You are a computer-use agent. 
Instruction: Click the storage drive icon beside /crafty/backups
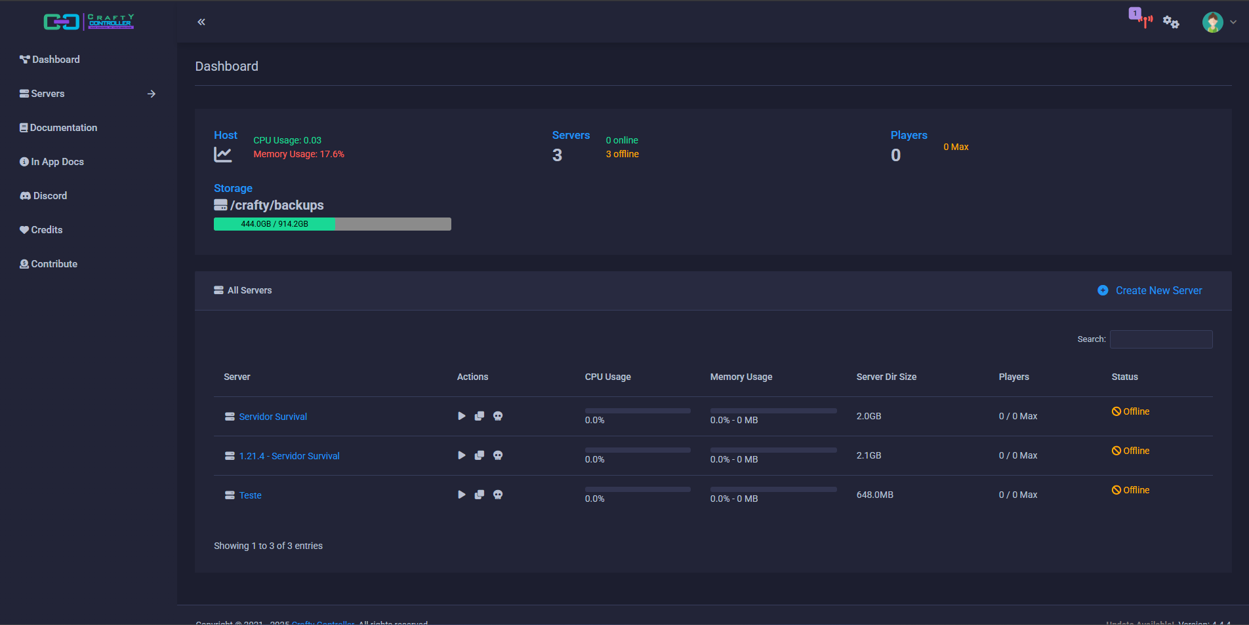(220, 205)
